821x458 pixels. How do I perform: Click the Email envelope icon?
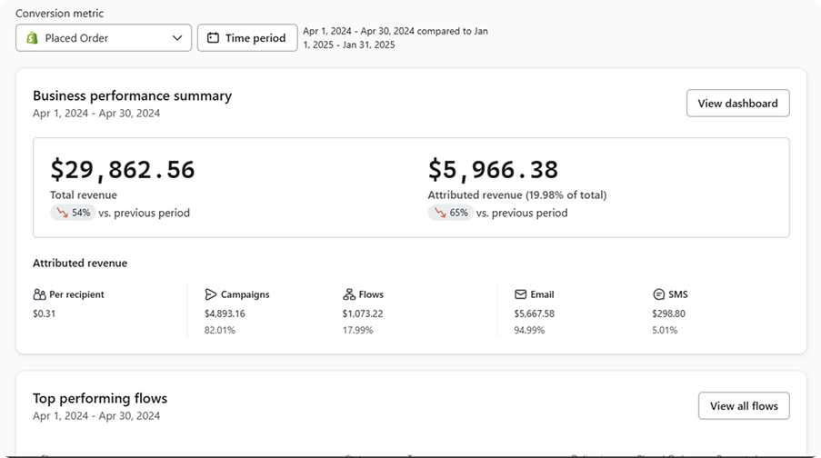pyautogui.click(x=520, y=294)
